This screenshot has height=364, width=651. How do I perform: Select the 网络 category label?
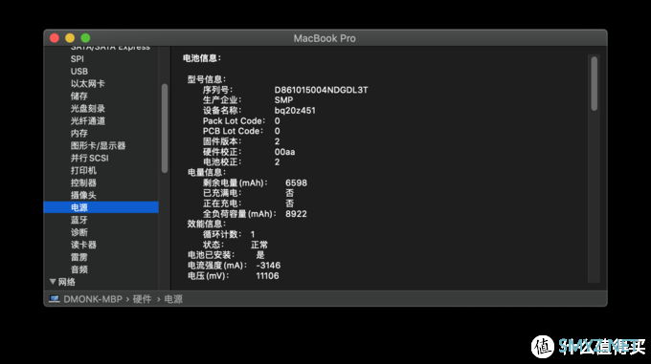coord(66,282)
